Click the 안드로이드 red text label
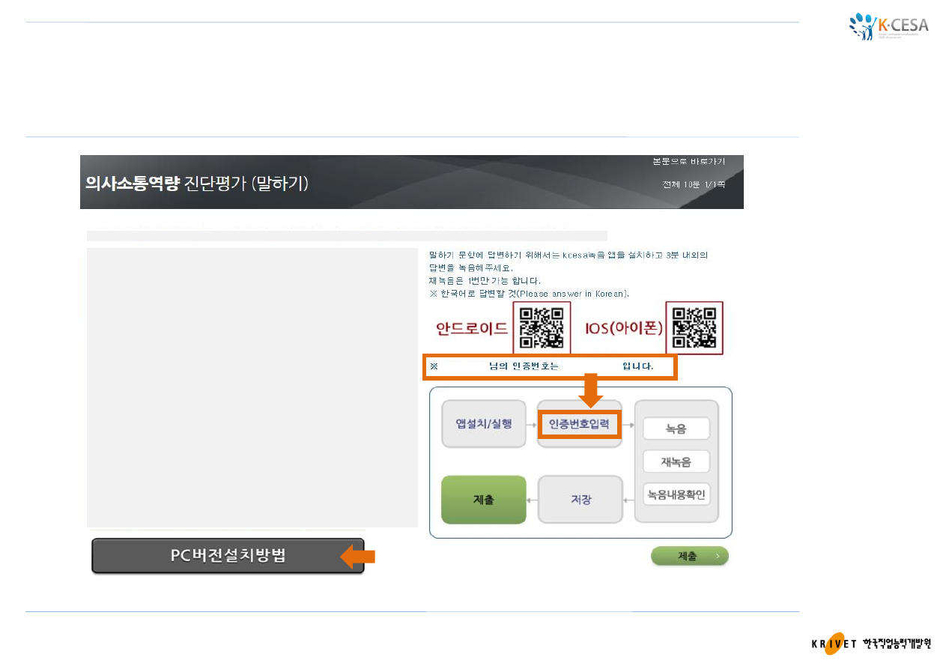946x669 pixels. click(x=471, y=328)
